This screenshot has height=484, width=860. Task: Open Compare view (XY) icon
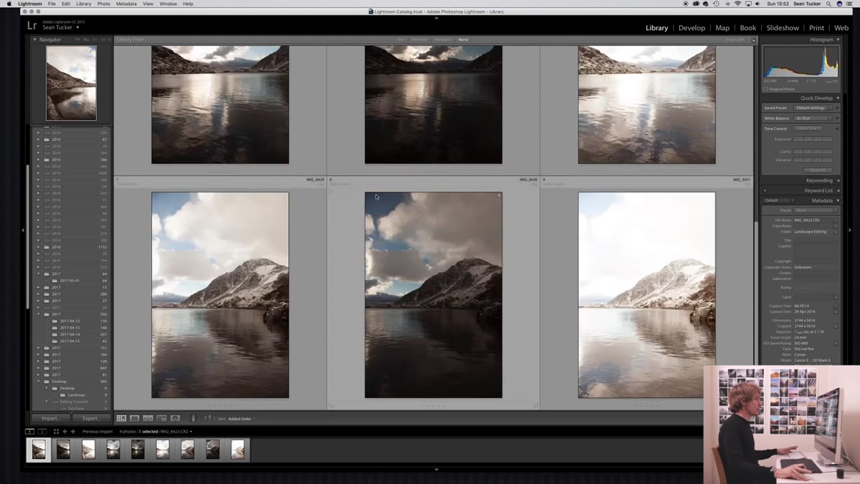pos(148,418)
